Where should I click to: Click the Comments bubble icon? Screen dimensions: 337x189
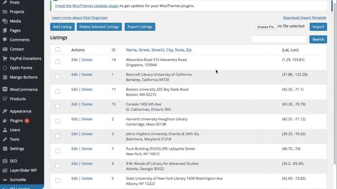pos(5,40)
